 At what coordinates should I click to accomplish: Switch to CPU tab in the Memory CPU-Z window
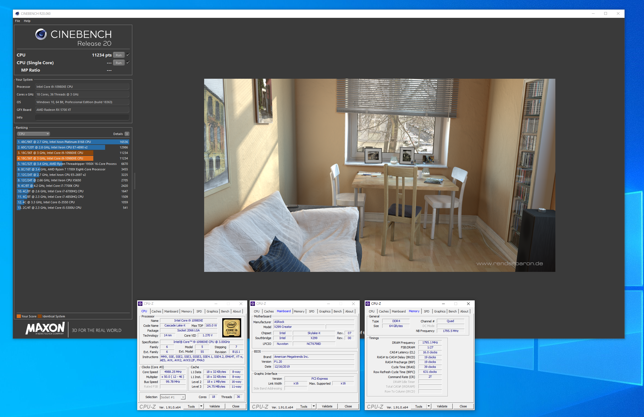(x=372, y=311)
